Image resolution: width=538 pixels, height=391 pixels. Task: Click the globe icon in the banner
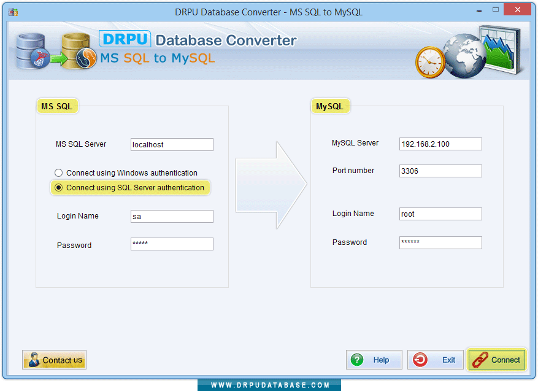(464, 56)
